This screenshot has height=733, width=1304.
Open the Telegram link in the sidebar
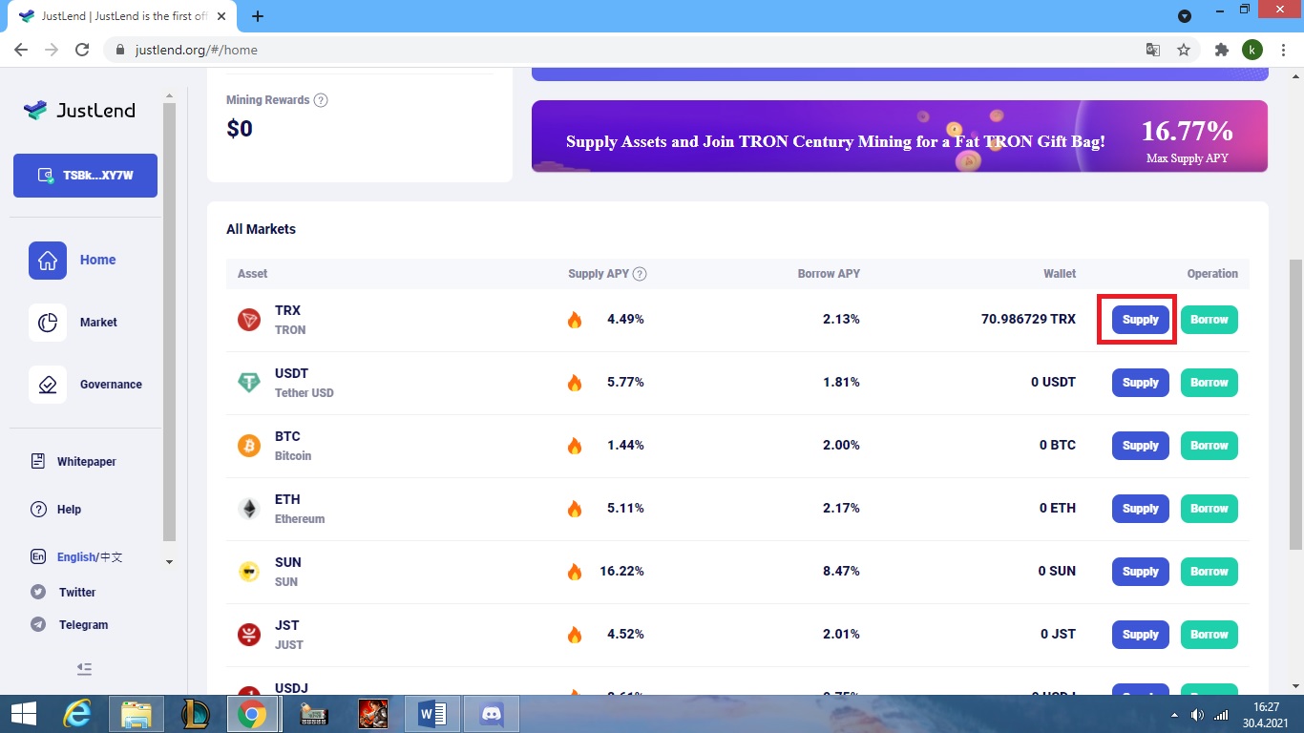click(x=83, y=625)
